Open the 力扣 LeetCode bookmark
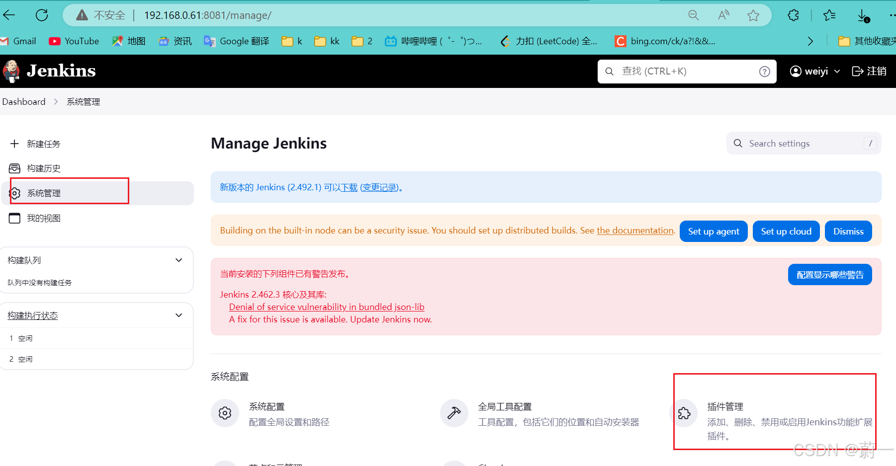This screenshot has width=896, height=466. [549, 41]
